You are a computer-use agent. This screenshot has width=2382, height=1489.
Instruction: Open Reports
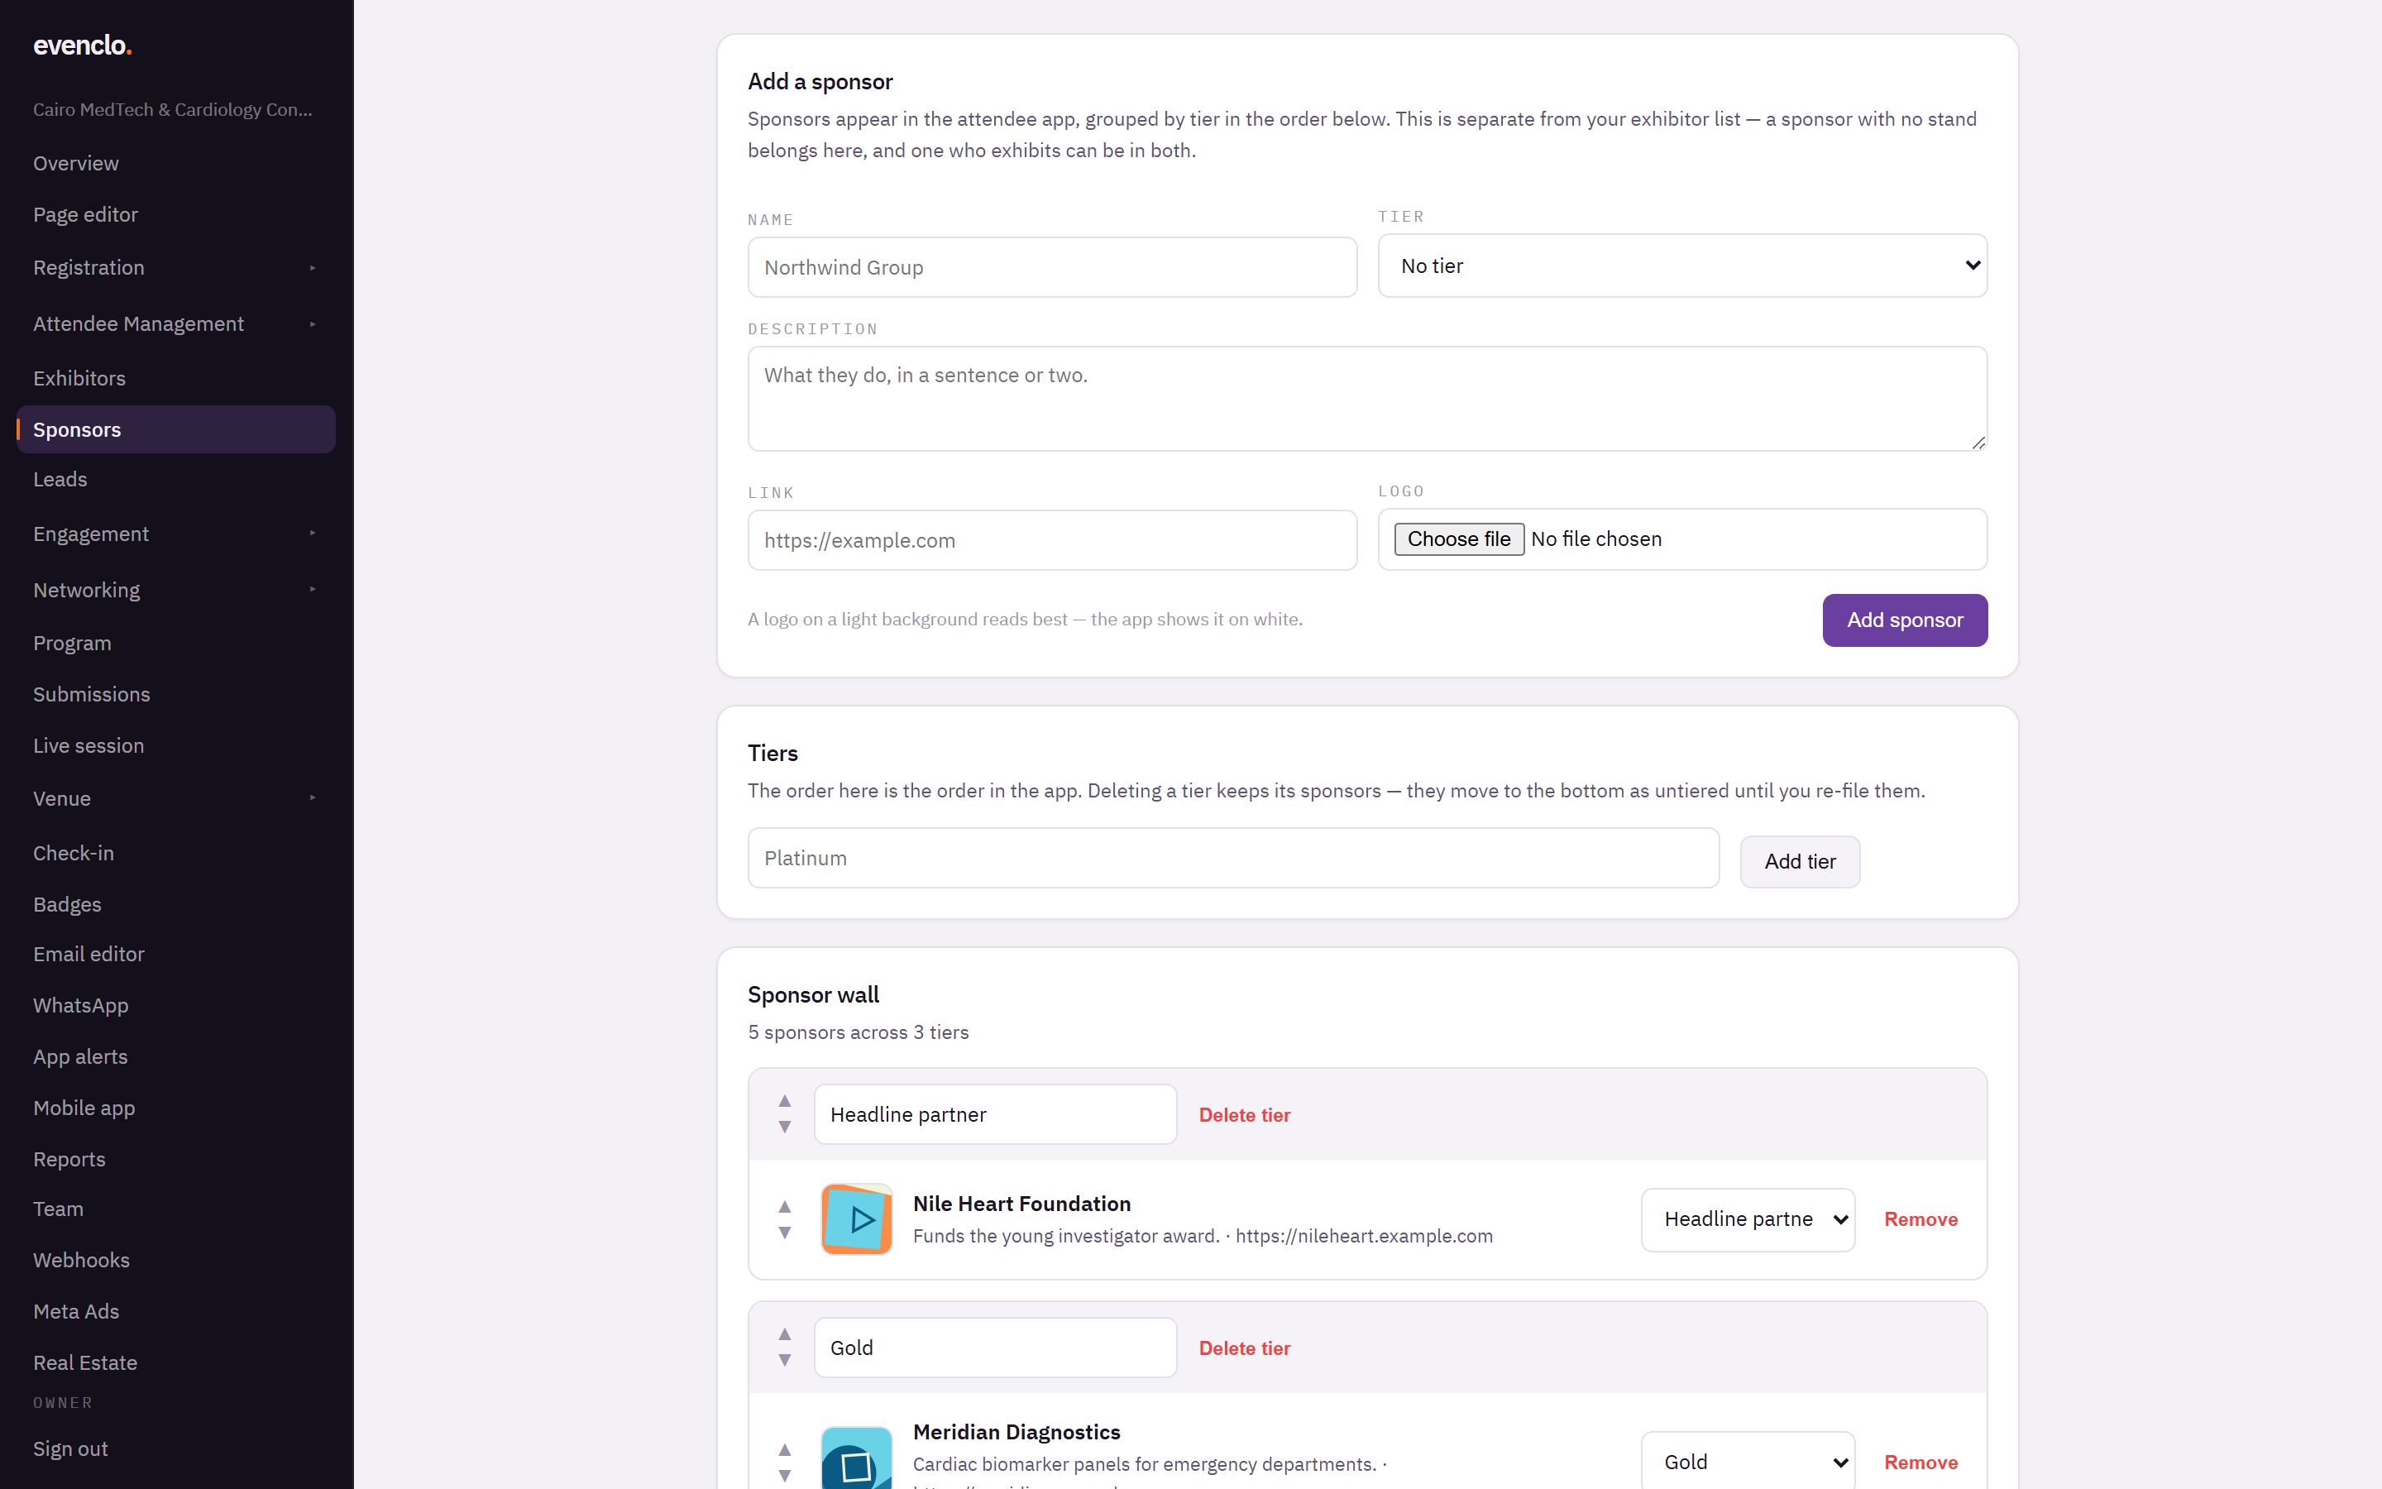69,1159
